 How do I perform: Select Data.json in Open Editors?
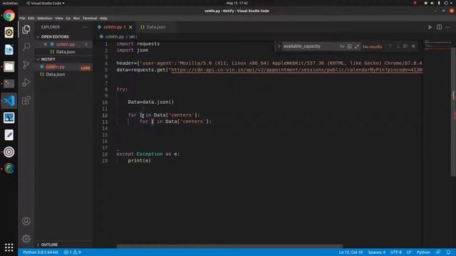pos(63,52)
